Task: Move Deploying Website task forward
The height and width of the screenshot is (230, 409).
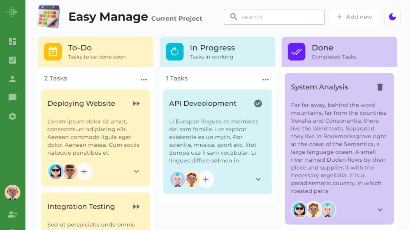Action: (x=136, y=103)
